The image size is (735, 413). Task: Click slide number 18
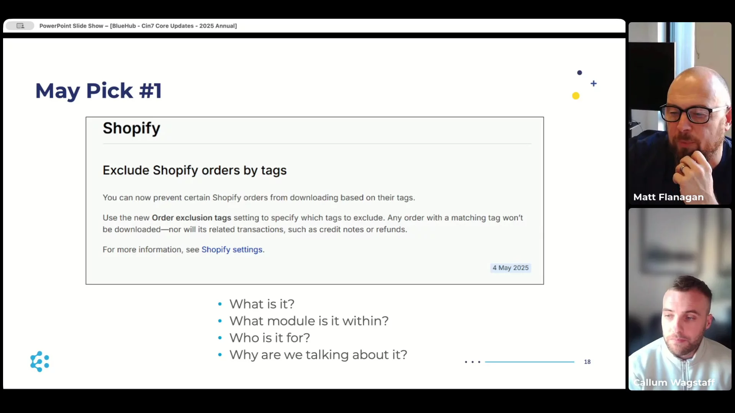point(587,362)
